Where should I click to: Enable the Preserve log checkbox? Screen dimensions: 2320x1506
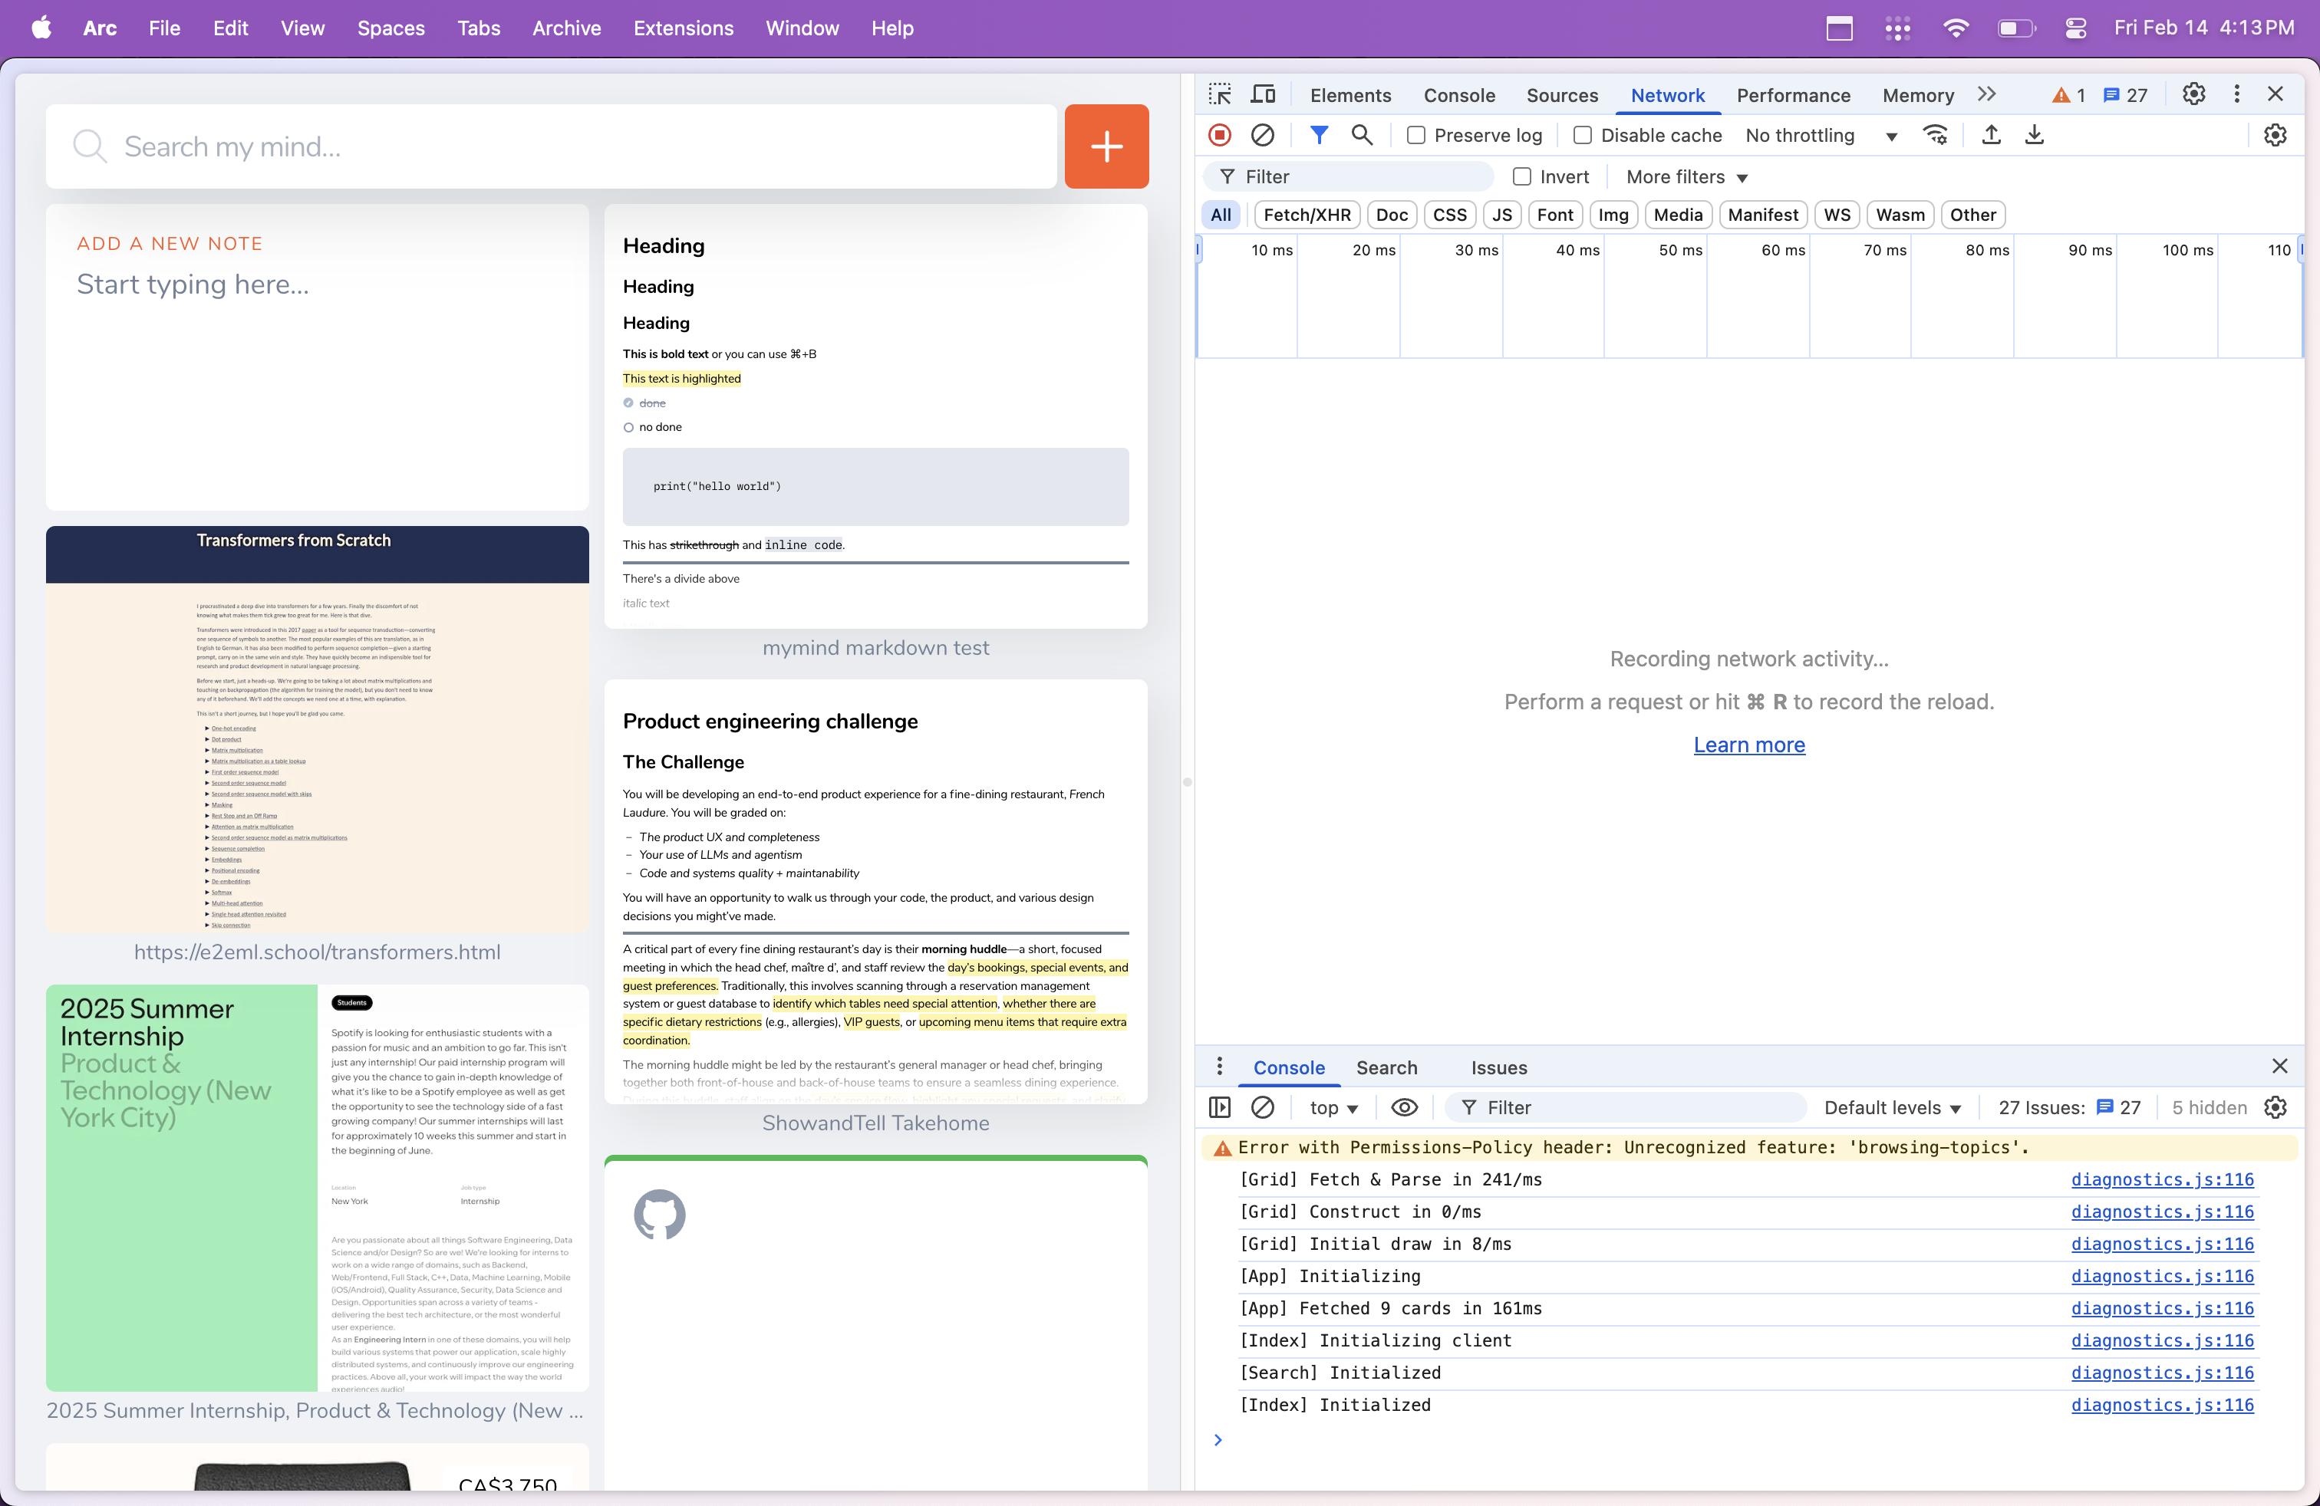pyautogui.click(x=1415, y=136)
